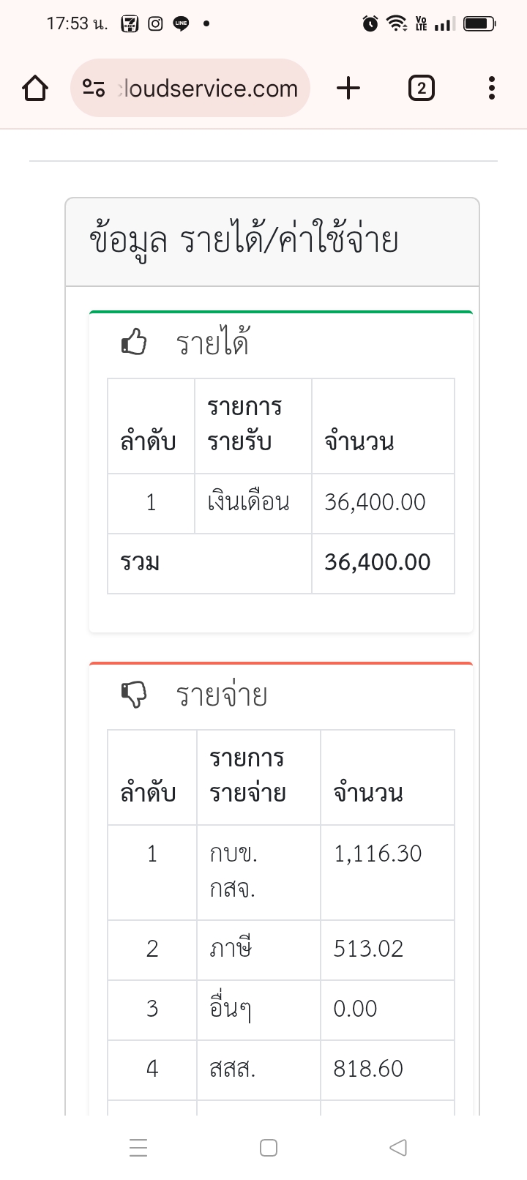This screenshot has width=527, height=1180.
Task: Select the กบข. กสจ. expense row
Action: (x=234, y=872)
